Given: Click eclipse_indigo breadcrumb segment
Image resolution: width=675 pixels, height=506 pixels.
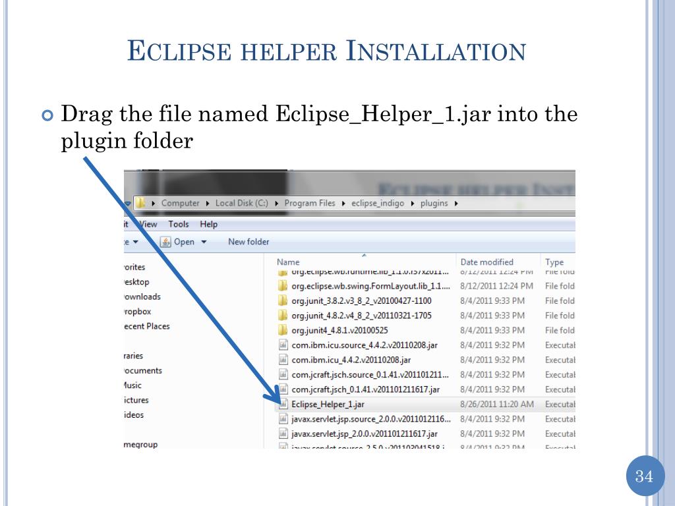Looking at the screenshot, I should (x=378, y=203).
